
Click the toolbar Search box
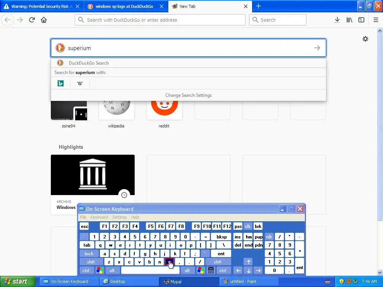pyautogui.click(x=278, y=20)
